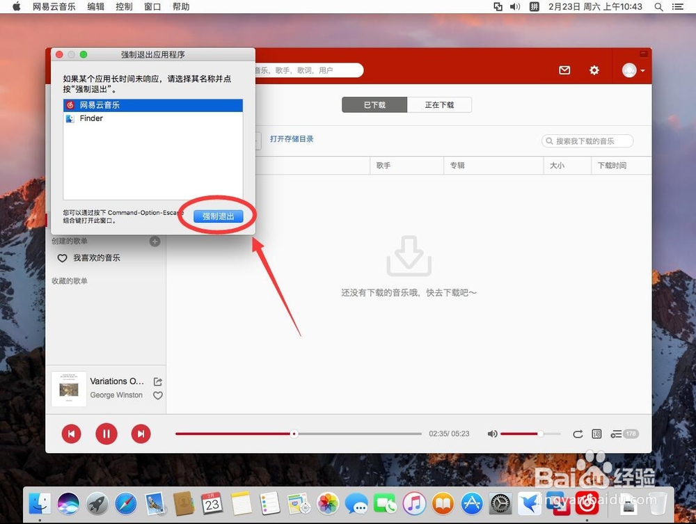The width and height of the screenshot is (696, 524).
Task: Click the date and time in menu bar
Action: 595,7
